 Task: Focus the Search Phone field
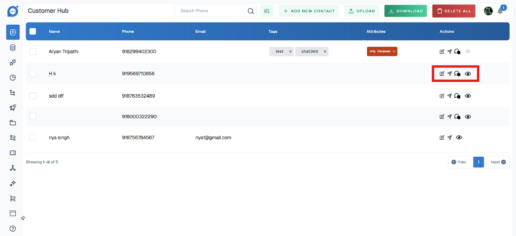[x=211, y=11]
